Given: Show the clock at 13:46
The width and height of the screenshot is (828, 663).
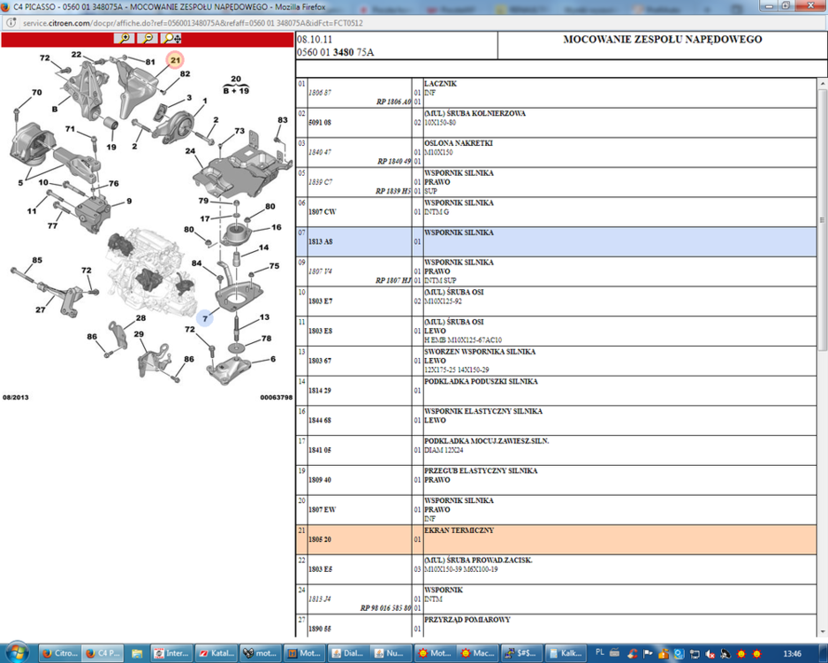Looking at the screenshot, I should pos(792,653).
